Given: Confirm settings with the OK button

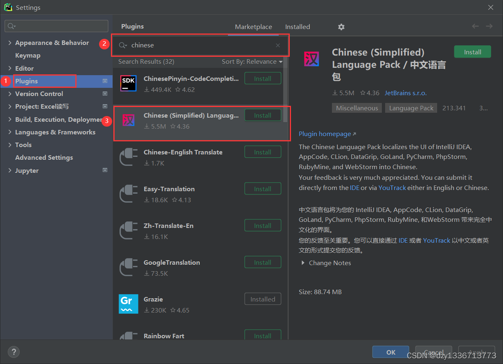Looking at the screenshot, I should [390, 352].
